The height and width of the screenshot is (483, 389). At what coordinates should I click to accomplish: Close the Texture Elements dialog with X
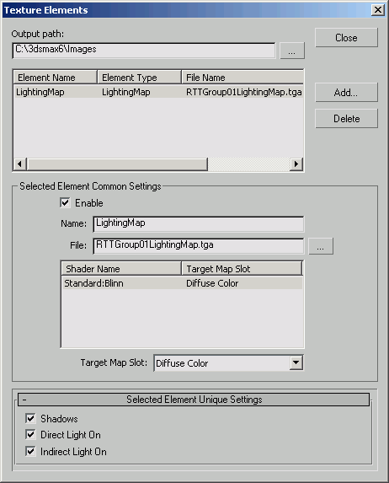click(378, 10)
